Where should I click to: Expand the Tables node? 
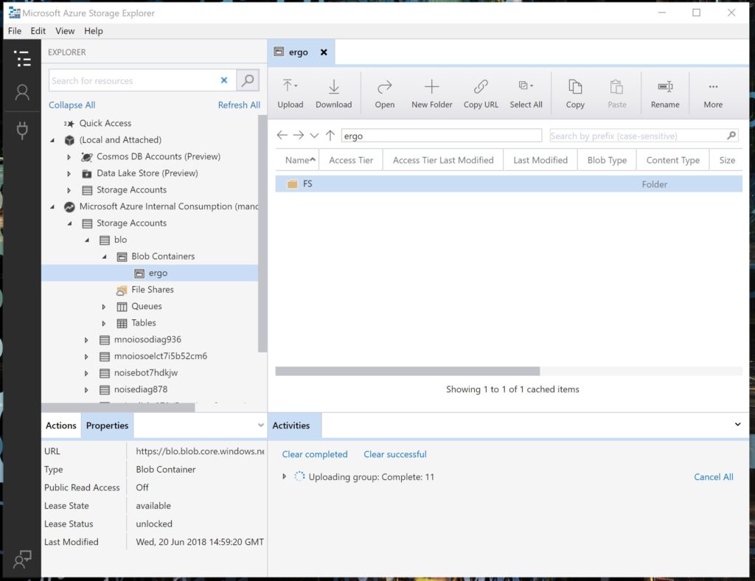[x=103, y=324]
